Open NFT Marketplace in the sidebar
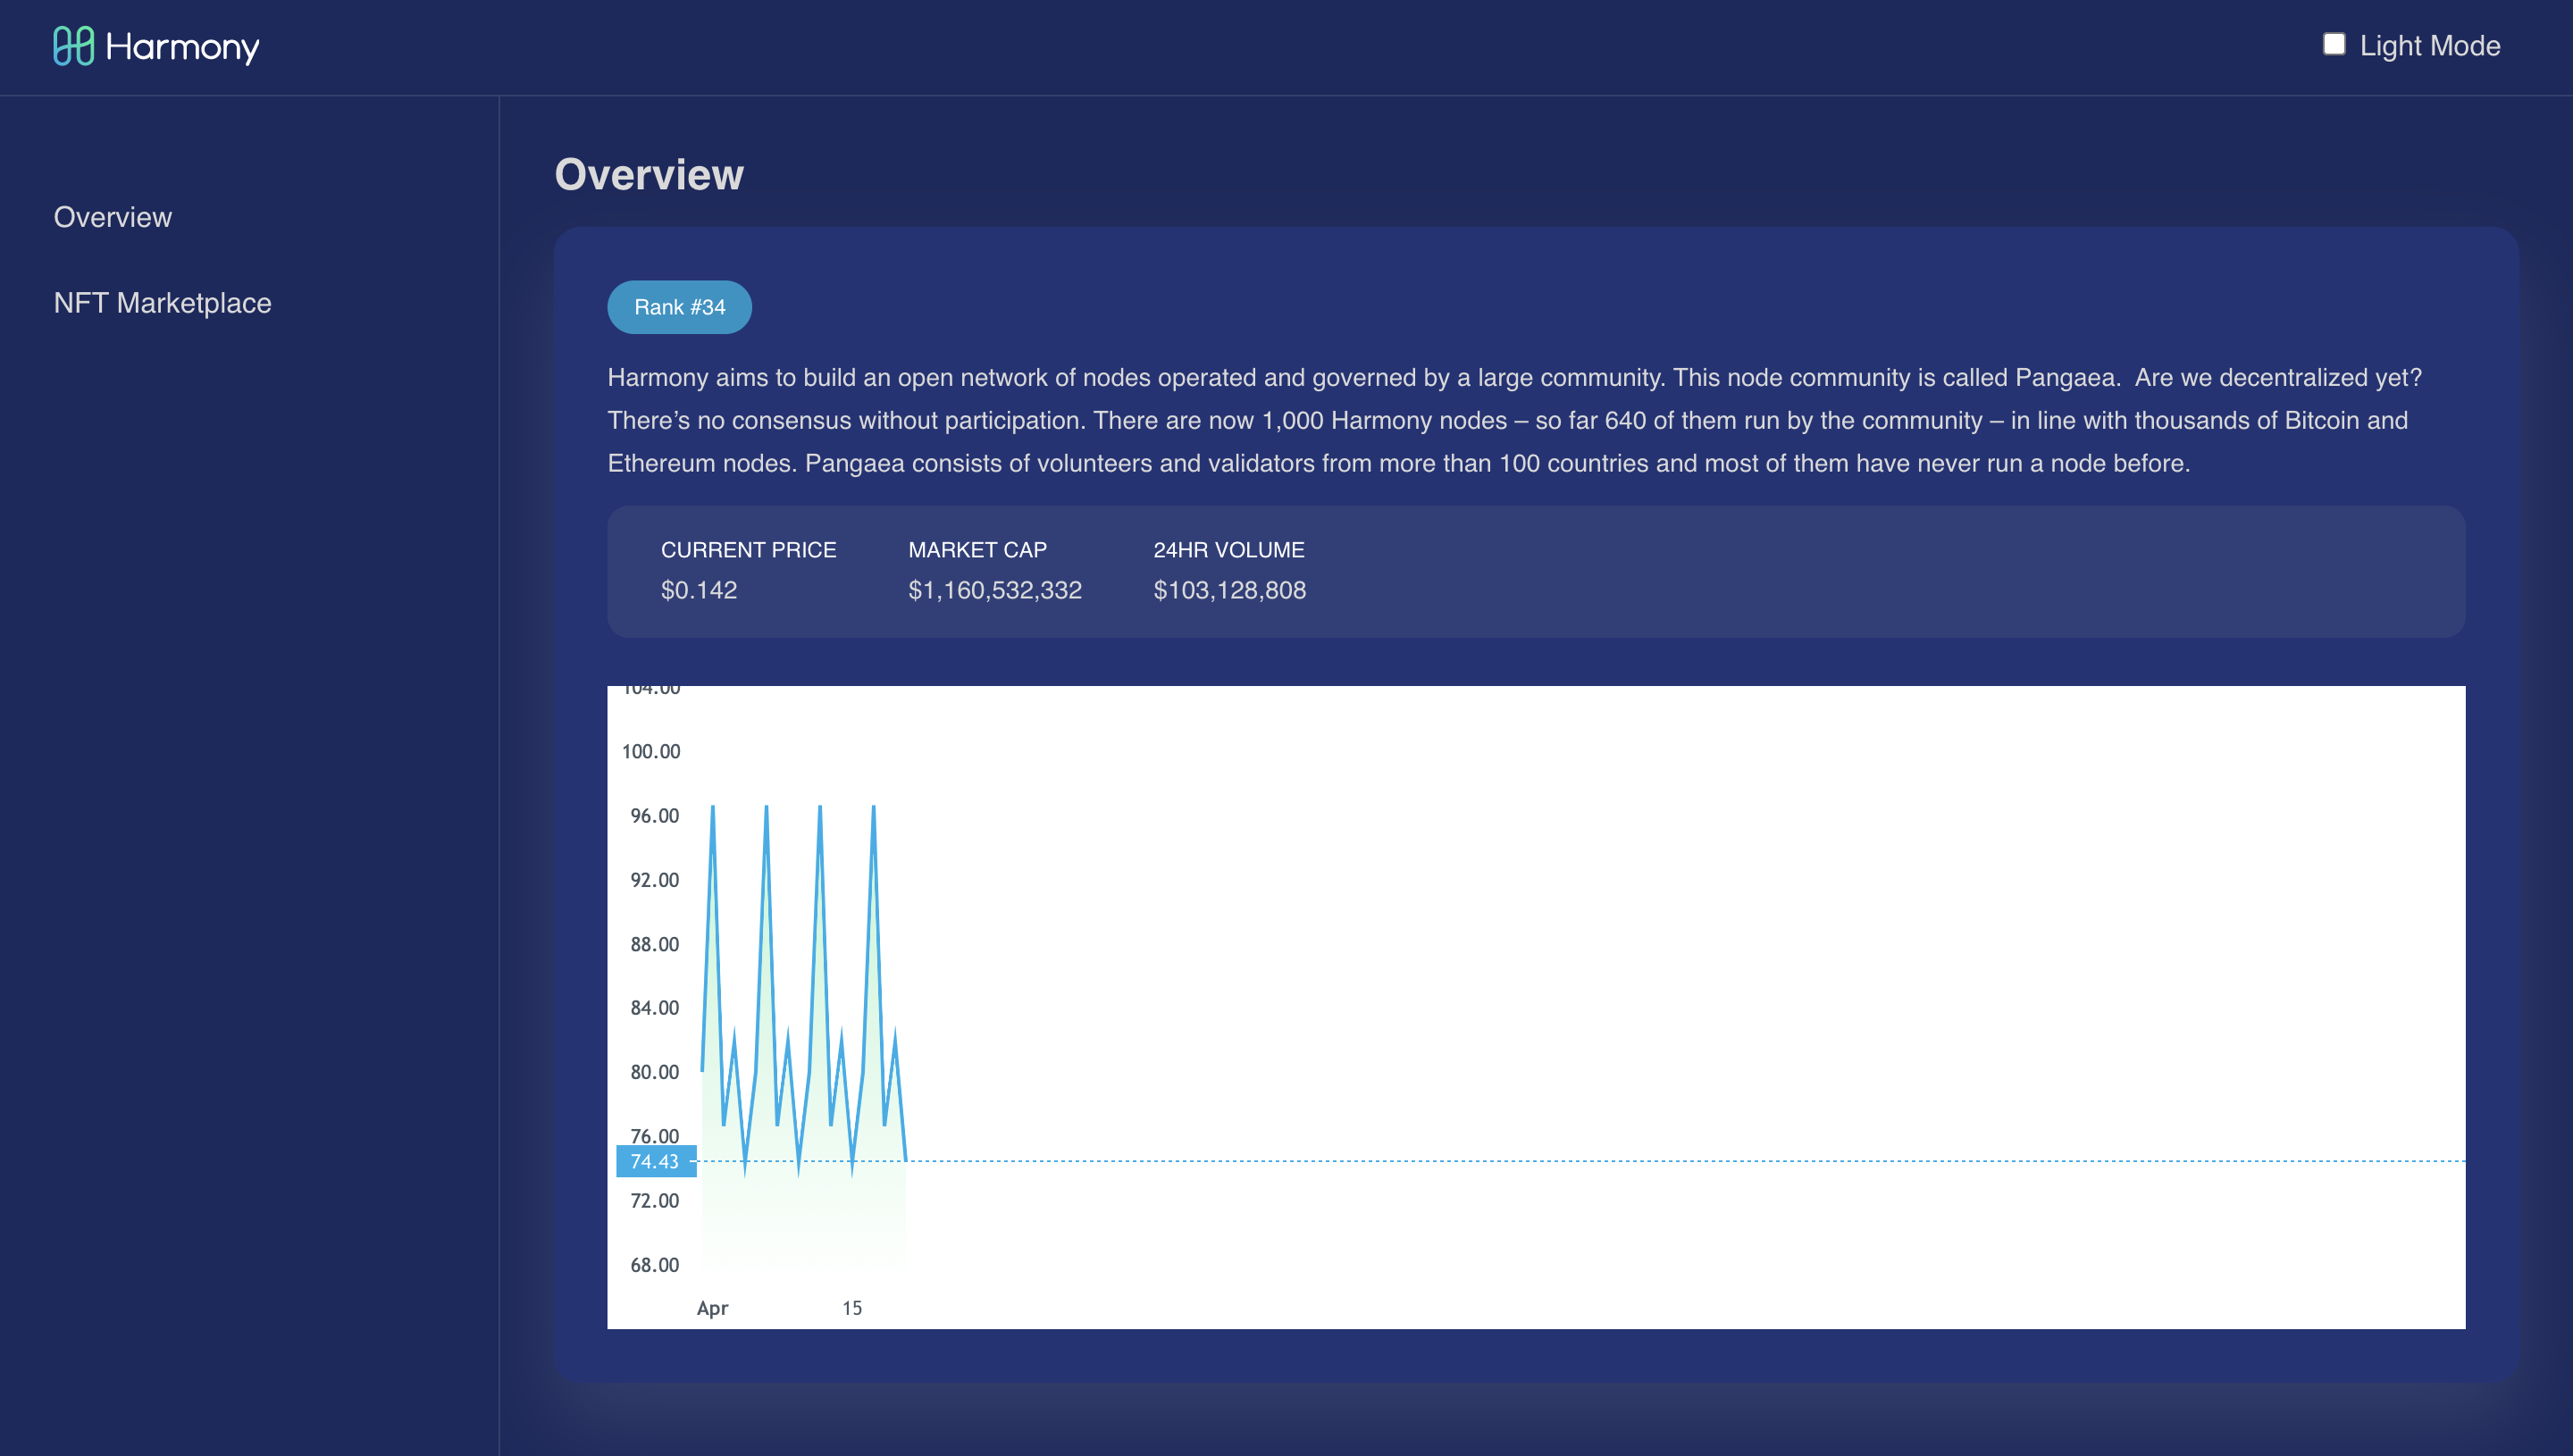This screenshot has height=1456, width=2573. [x=162, y=303]
